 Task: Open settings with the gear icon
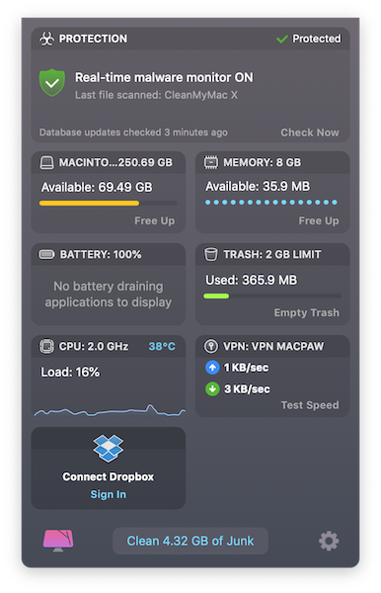point(329,541)
